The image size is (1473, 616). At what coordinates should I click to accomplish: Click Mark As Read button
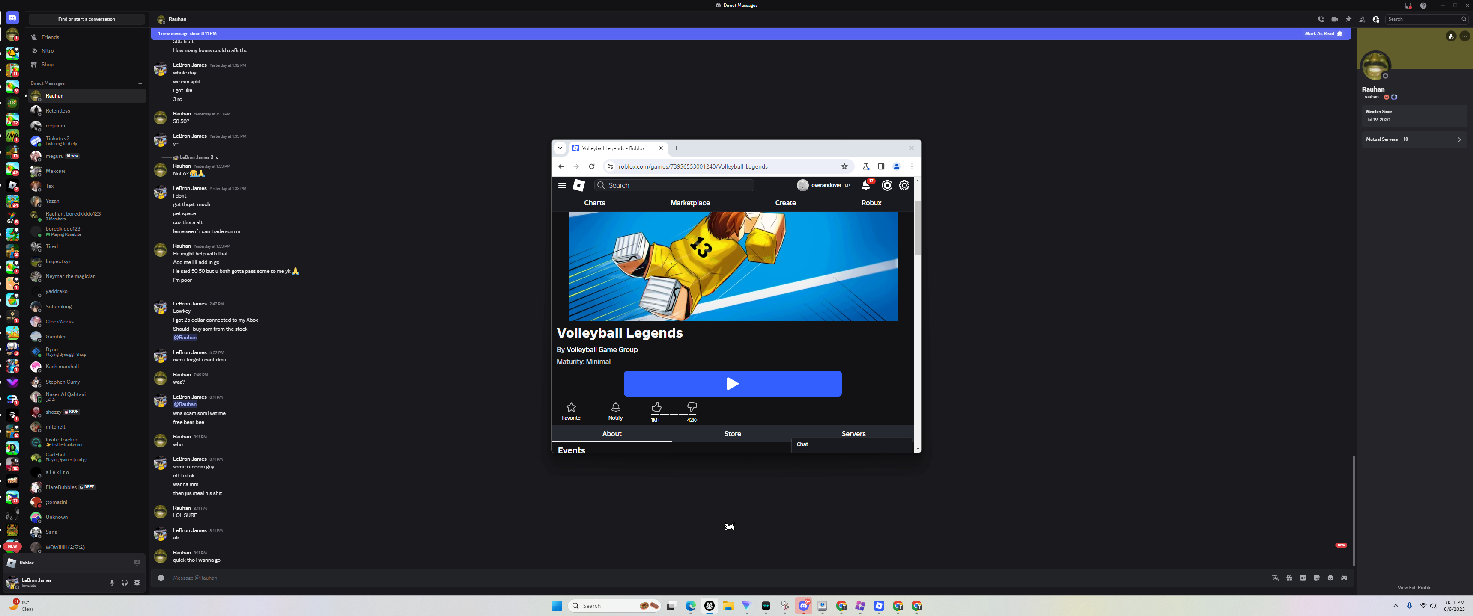pos(1323,34)
